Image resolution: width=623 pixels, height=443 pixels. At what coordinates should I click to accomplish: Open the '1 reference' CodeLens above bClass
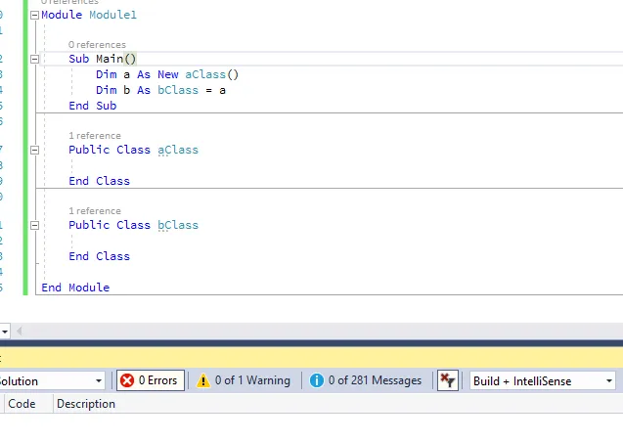pos(95,210)
